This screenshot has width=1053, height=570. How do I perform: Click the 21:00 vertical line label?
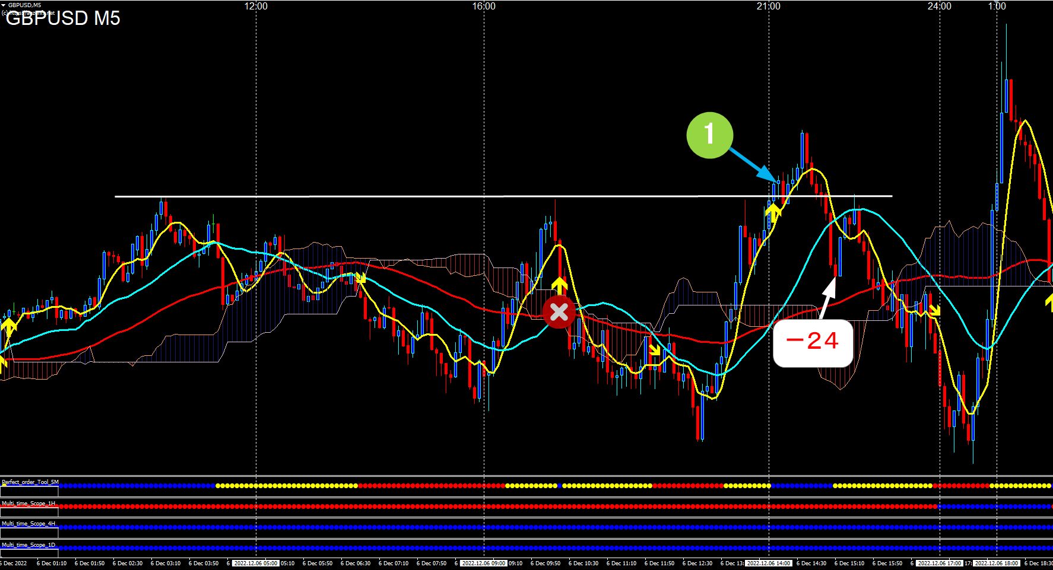point(769,6)
